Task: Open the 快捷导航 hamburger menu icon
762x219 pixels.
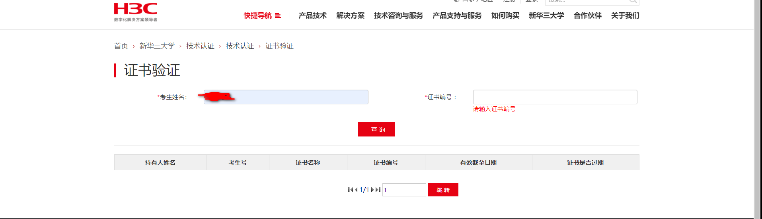Action: [278, 16]
